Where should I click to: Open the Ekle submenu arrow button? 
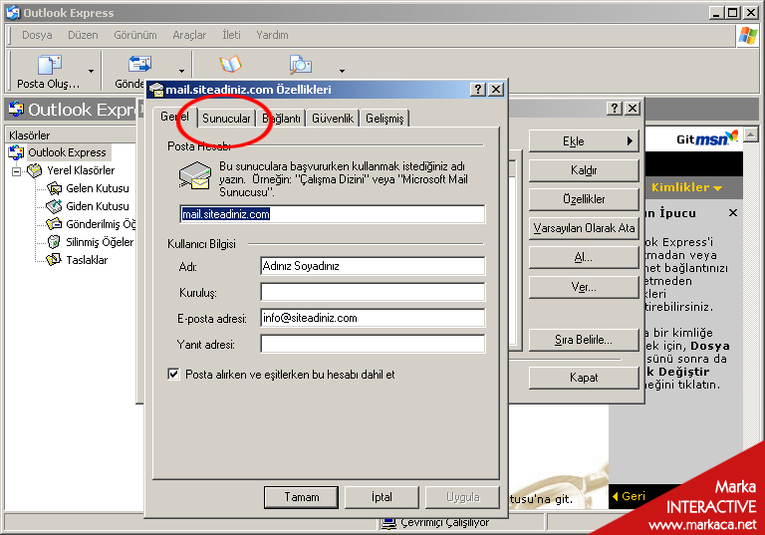584,141
